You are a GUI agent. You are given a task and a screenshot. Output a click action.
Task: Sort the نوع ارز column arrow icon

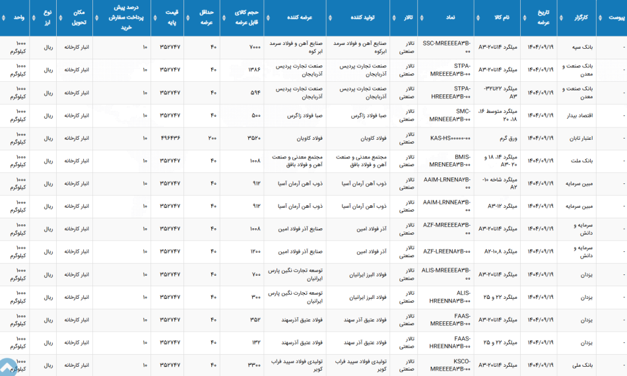(x=34, y=18)
